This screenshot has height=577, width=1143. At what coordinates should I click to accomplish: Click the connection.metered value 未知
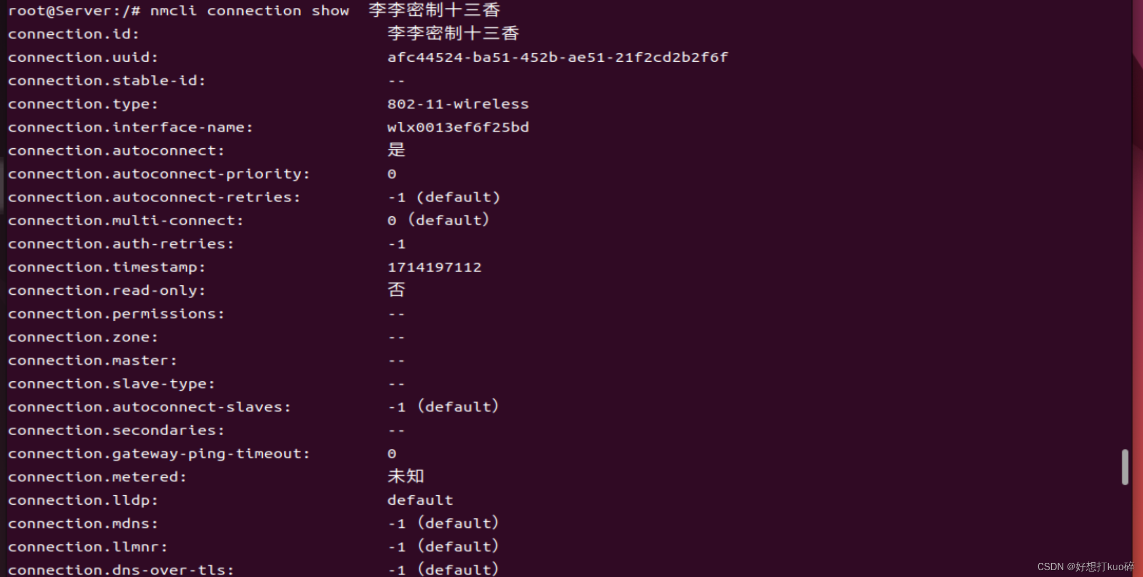tap(406, 476)
